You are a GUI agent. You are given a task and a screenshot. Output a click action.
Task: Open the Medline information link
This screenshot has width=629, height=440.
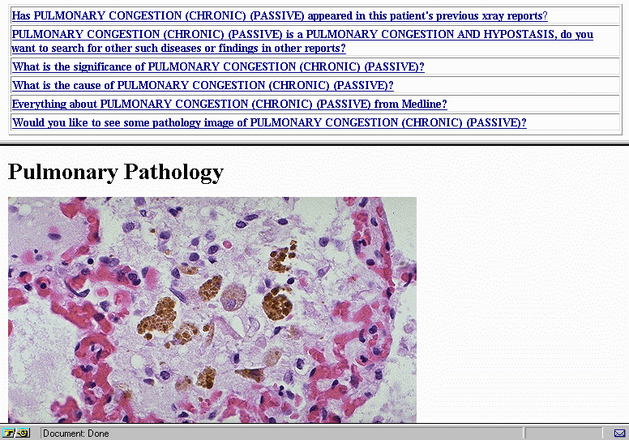click(x=229, y=104)
